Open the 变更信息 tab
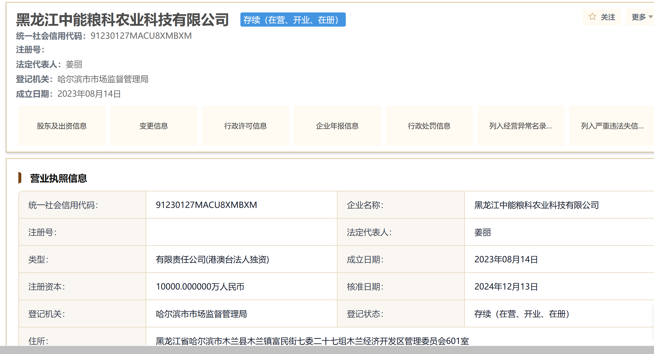654x354 pixels. click(153, 126)
